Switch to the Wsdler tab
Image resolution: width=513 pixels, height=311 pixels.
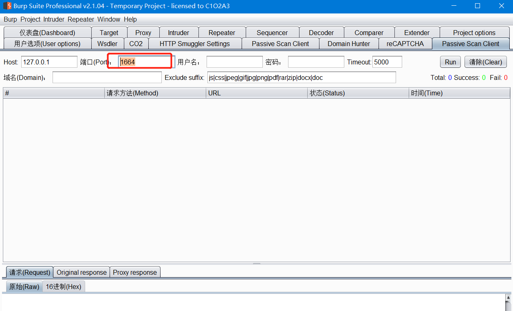click(x=107, y=44)
